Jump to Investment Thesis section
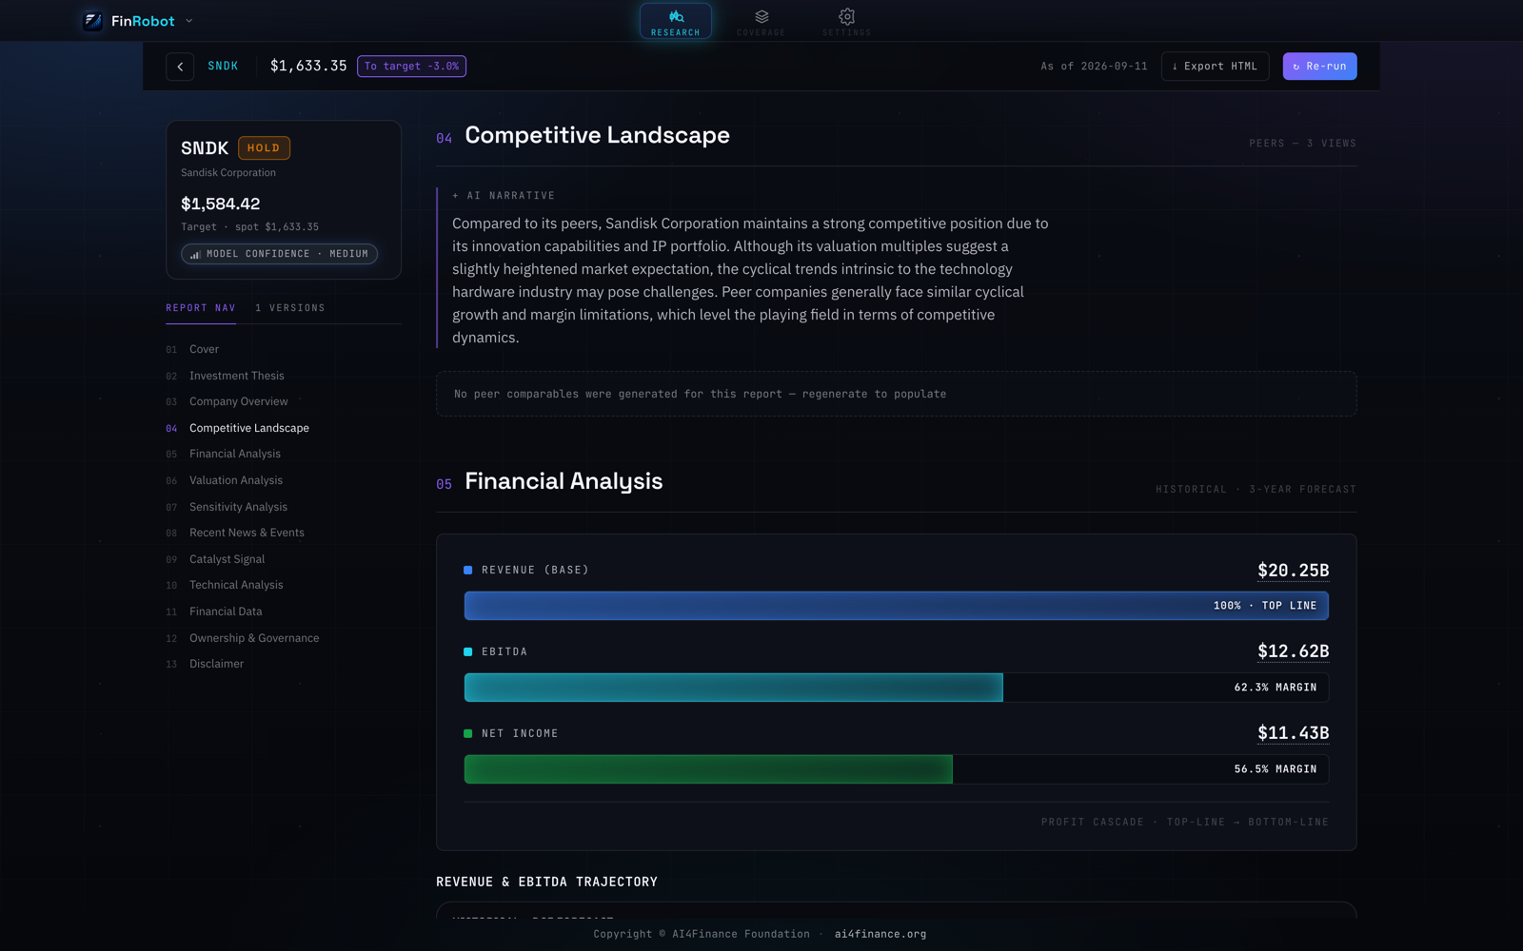This screenshot has width=1523, height=951. [237, 376]
